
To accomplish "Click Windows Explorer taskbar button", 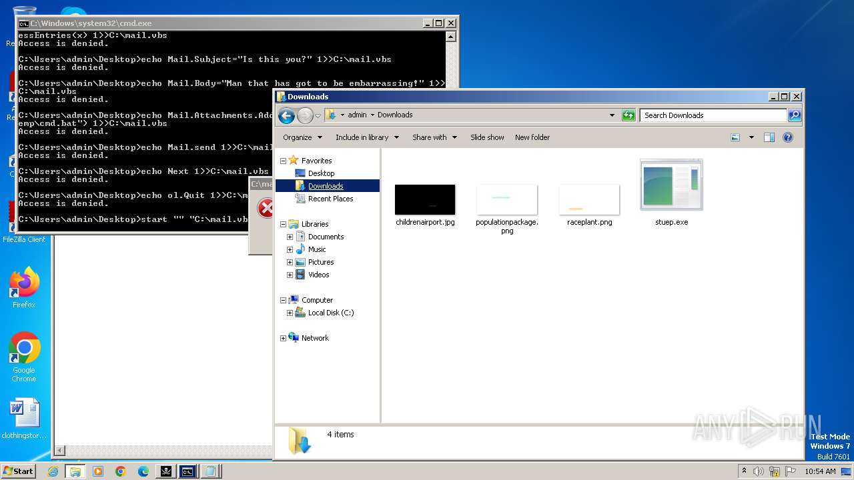I will click(x=75, y=471).
